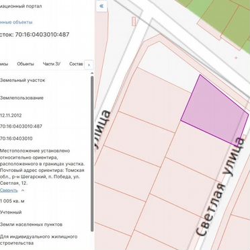Open the Объекты tab
Viewport: 250px width, 250px height.
26,64
